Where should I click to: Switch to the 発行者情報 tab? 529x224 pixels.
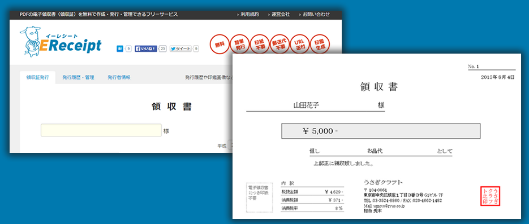tap(119, 77)
